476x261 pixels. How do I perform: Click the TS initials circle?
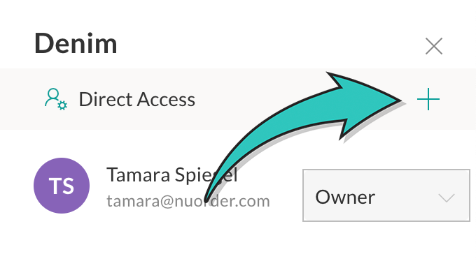(x=62, y=186)
